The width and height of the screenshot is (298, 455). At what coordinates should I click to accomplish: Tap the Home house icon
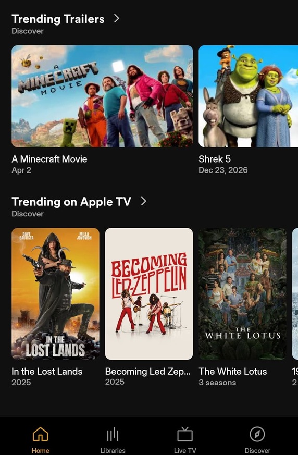(x=40, y=434)
